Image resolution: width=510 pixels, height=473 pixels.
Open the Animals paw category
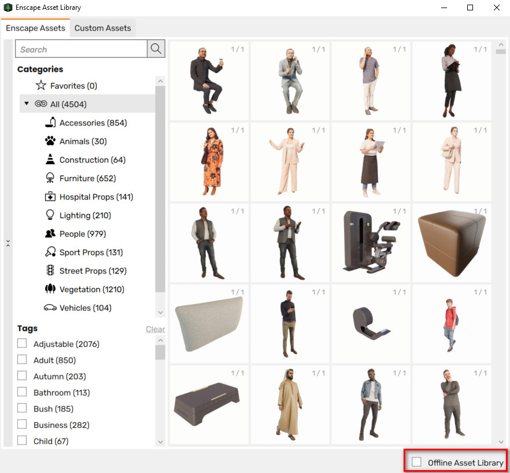(x=50, y=141)
